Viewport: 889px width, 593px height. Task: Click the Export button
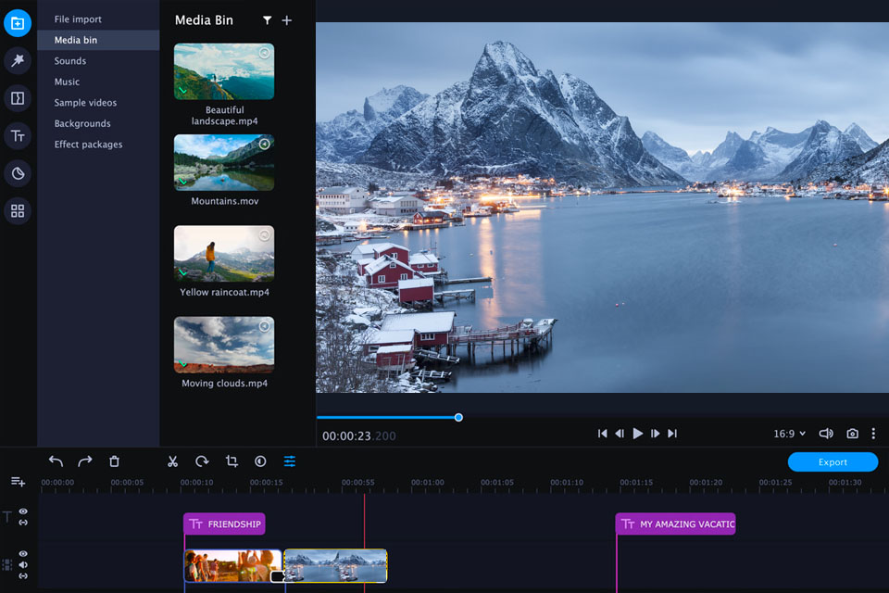[x=833, y=462]
